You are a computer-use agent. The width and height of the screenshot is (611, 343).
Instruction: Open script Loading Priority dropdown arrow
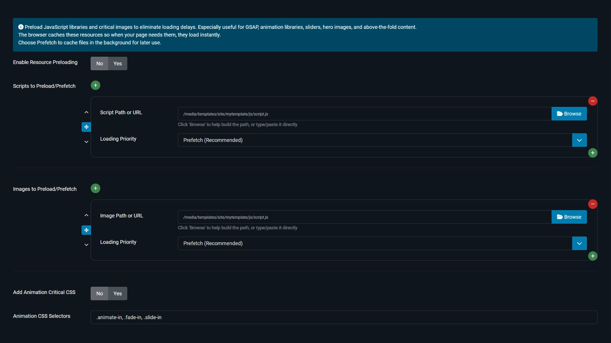(579, 140)
